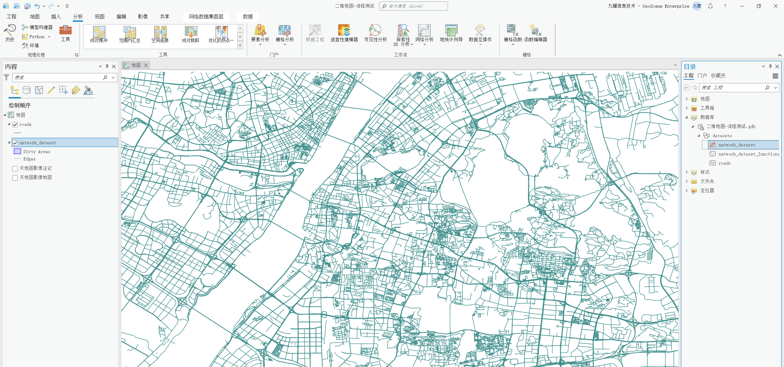Image resolution: width=784 pixels, height=367 pixels.
Task: Open Environments (环境) settings
Action: tap(30, 46)
